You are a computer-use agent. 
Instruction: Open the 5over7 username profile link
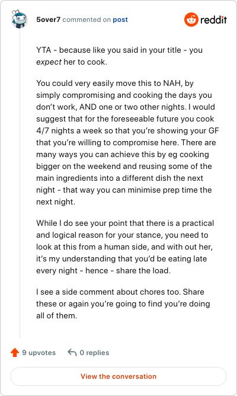click(48, 20)
